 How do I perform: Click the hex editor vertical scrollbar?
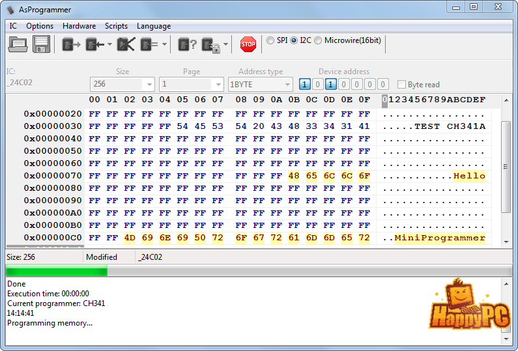[x=506, y=169]
